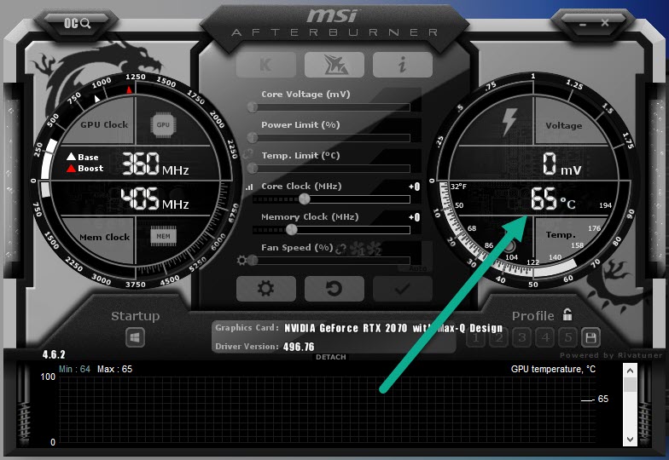The image size is (669, 460).
Task: Toggle fan speed Auto mode
Action: [417, 269]
